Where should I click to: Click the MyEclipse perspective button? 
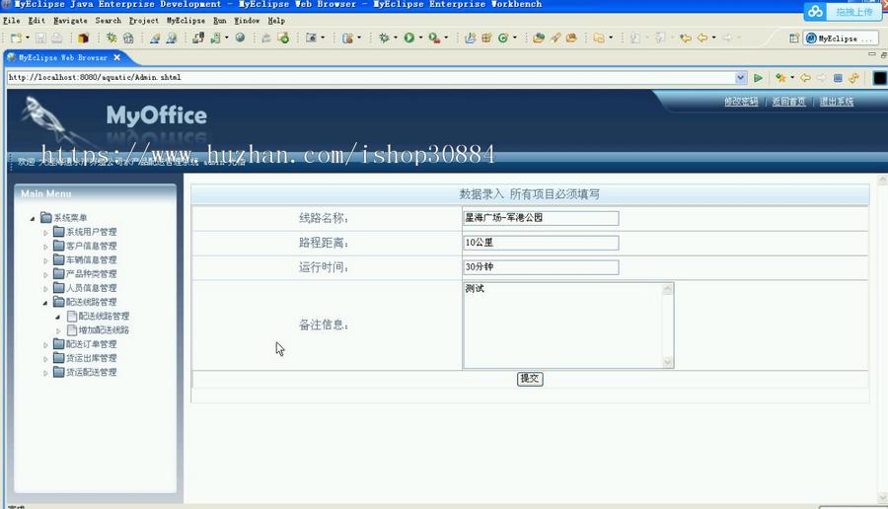tap(841, 37)
